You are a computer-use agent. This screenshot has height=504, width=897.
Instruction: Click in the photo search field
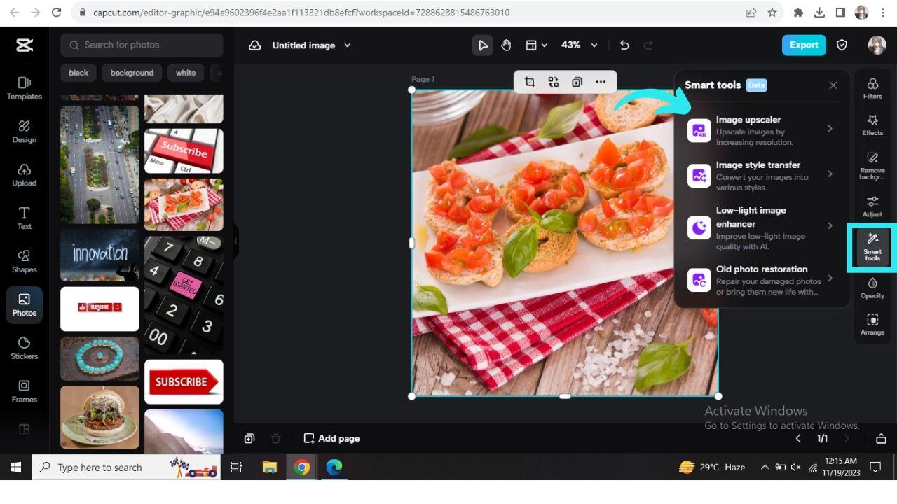pos(140,45)
